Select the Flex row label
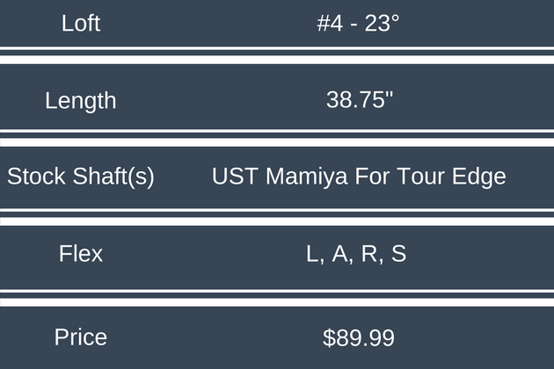Screen dimensions: 554x369 click(x=81, y=254)
